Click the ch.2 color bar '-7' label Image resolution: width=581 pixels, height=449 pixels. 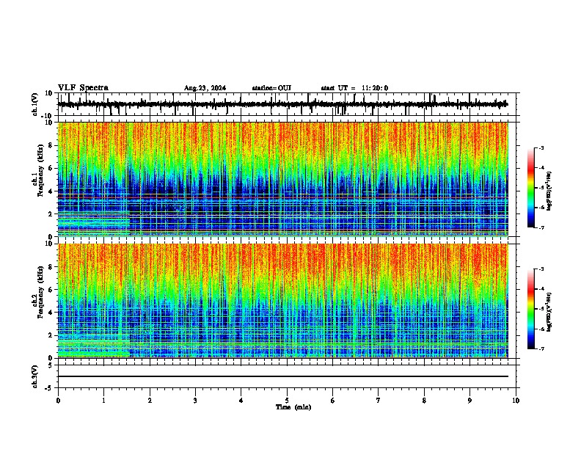[541, 348]
